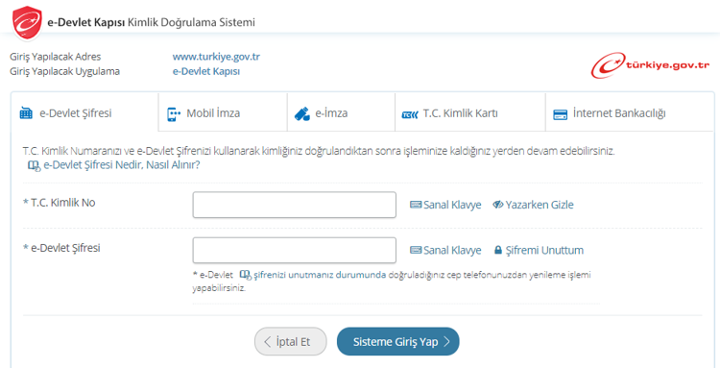Image resolution: width=720 pixels, height=368 pixels.
Task: Click the Sisteme Giriş Yap button
Action: (x=398, y=341)
